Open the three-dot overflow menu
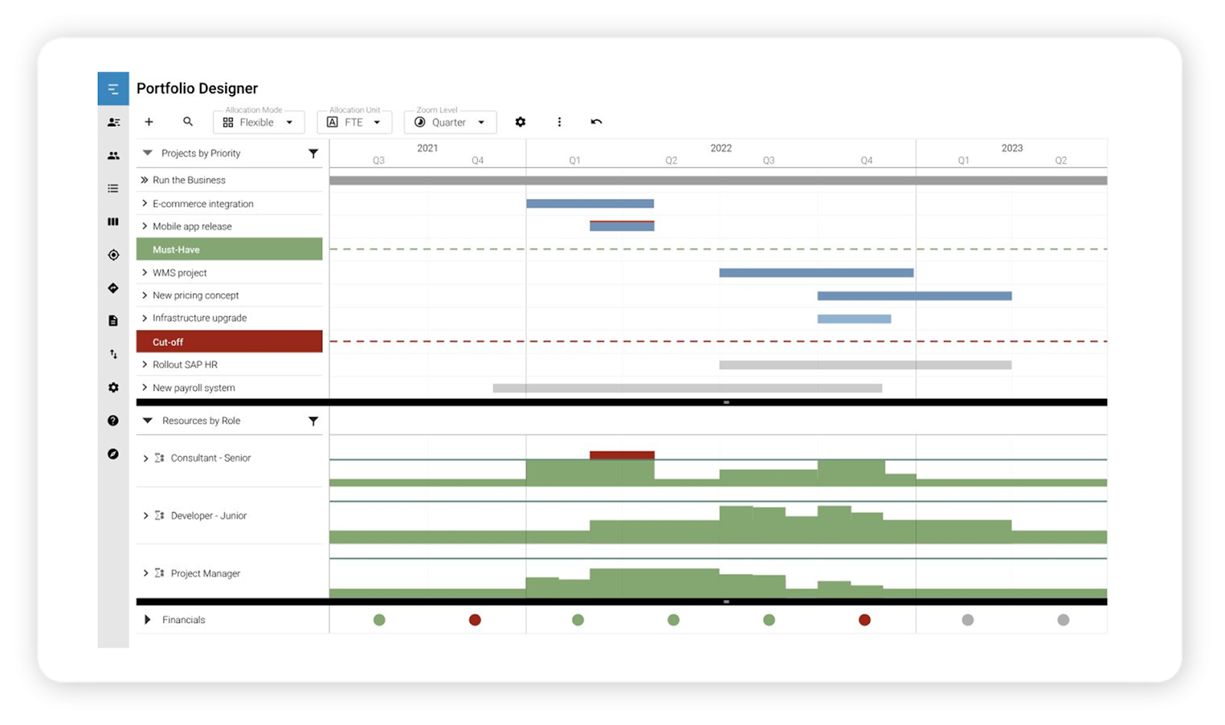 coord(560,122)
